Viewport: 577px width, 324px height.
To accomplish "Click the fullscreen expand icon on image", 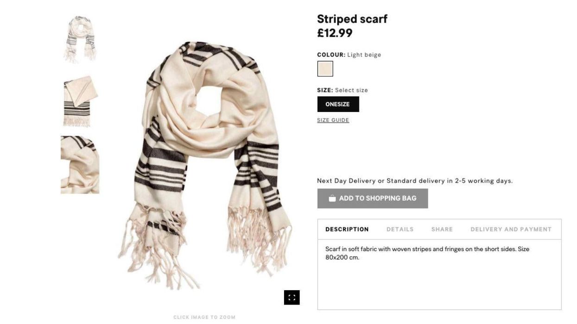I will [x=292, y=298].
